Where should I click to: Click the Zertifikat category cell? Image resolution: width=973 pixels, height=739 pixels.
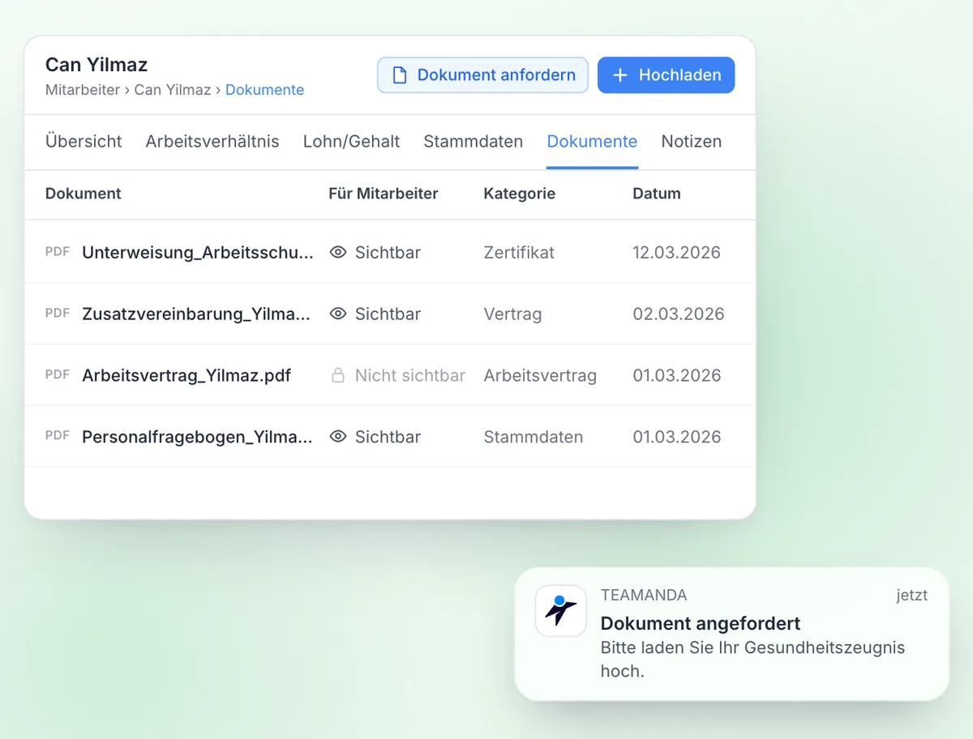coord(519,253)
